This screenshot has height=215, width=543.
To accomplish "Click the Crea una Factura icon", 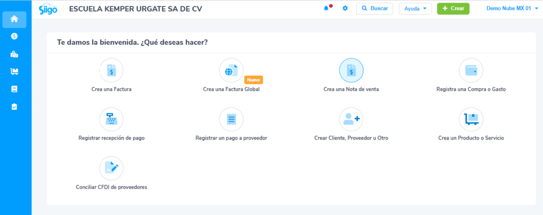I will [x=111, y=70].
